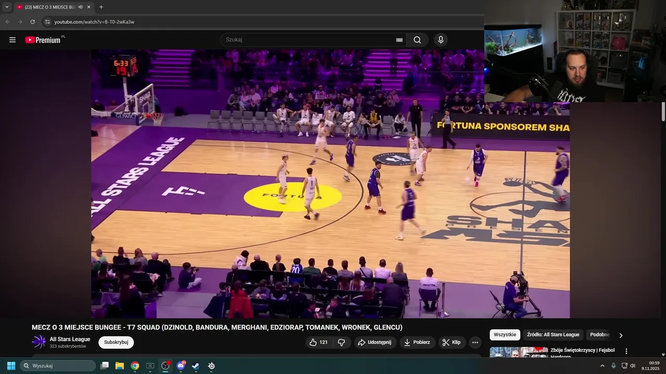The image size is (666, 374).
Task: Reload the page with refresh icon
Action: [x=32, y=22]
